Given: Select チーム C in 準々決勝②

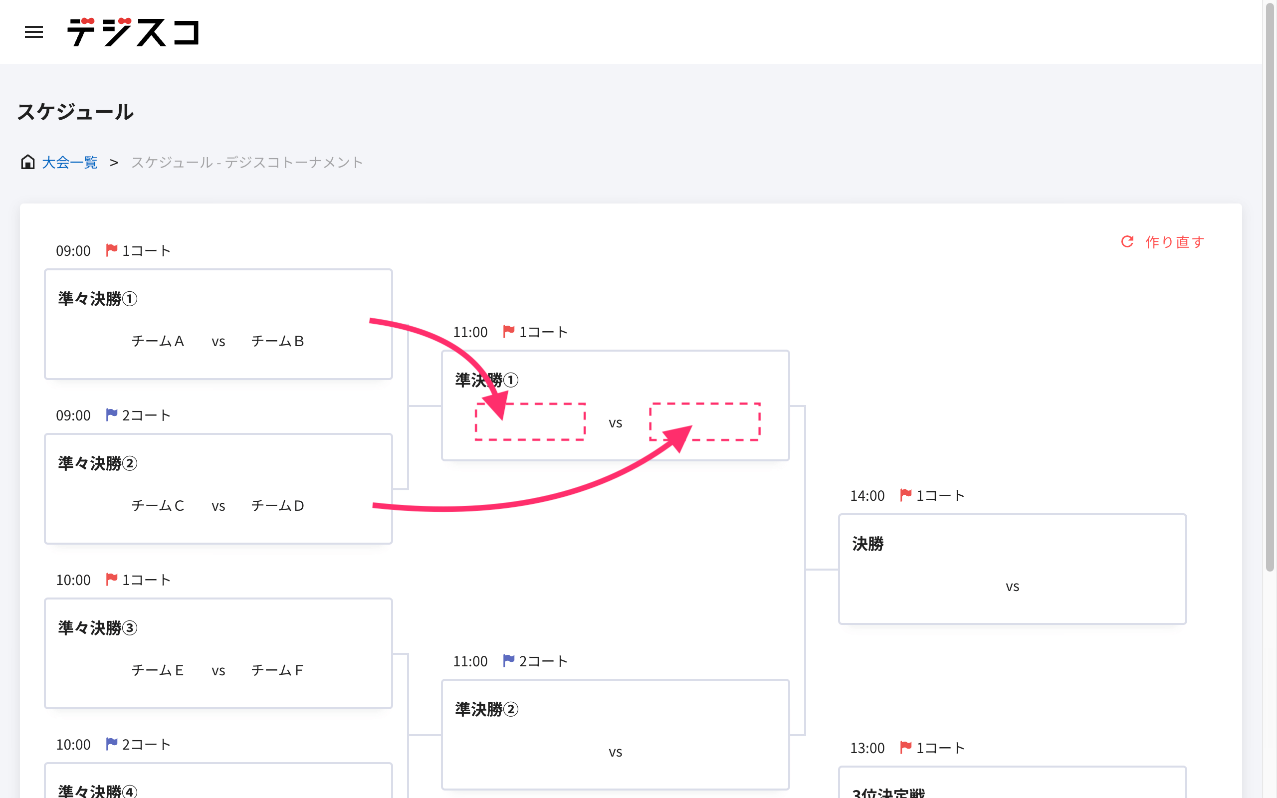Looking at the screenshot, I should pos(158,506).
